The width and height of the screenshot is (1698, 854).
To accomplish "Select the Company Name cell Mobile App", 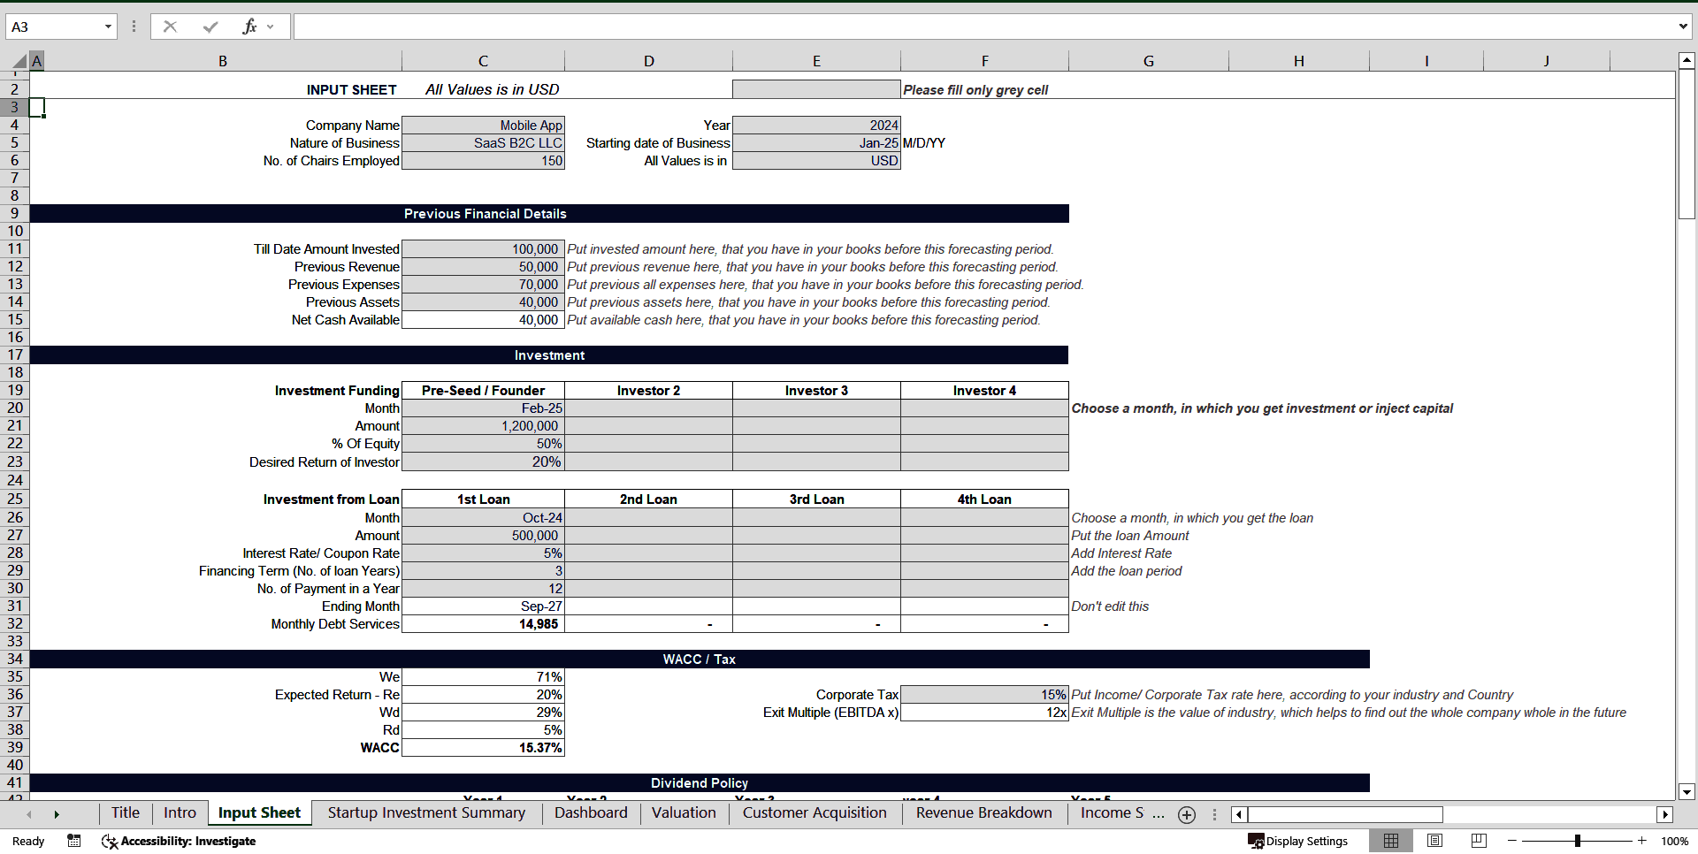I will tap(483, 125).
